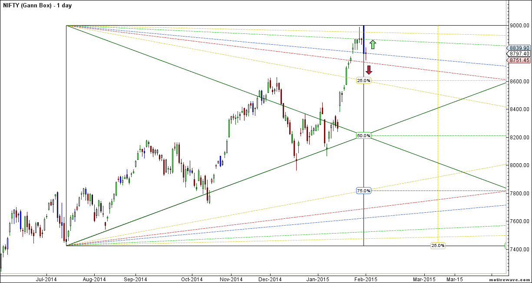Select the 25.0% Gann level label near 8600
This screenshot has height=283, width=532.
coord(363,80)
